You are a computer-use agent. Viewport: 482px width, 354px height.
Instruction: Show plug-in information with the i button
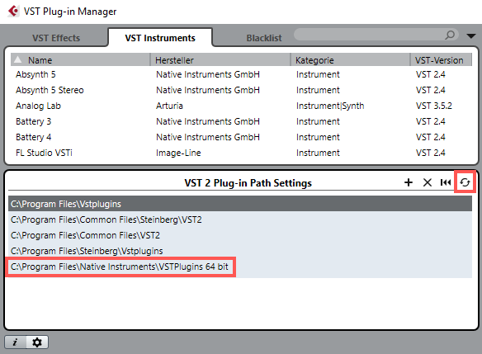(16, 342)
